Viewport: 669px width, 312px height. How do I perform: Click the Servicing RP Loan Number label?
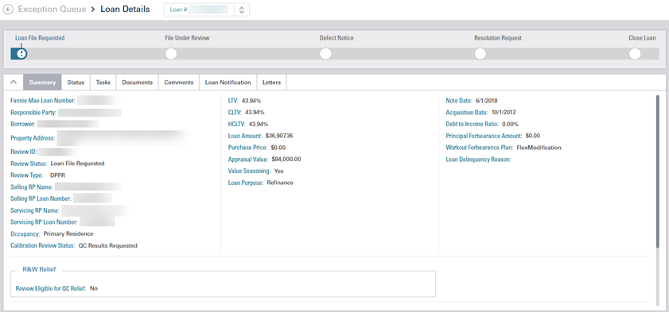[x=44, y=221]
